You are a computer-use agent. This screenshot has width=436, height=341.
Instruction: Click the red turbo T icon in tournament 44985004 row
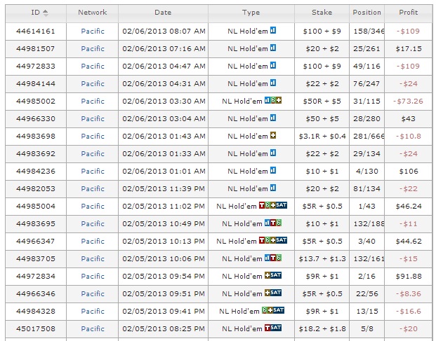coord(263,207)
